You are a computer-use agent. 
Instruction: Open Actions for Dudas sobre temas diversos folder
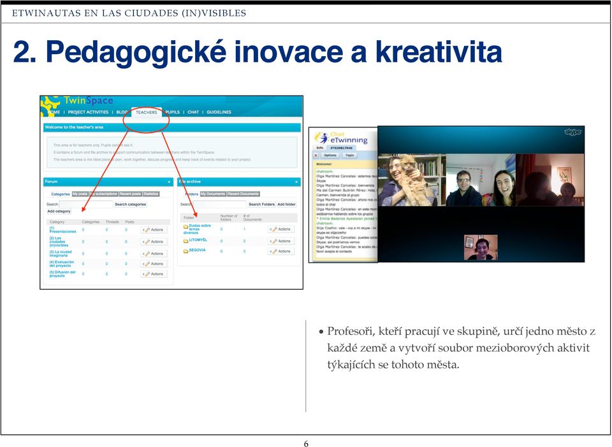[x=281, y=229]
